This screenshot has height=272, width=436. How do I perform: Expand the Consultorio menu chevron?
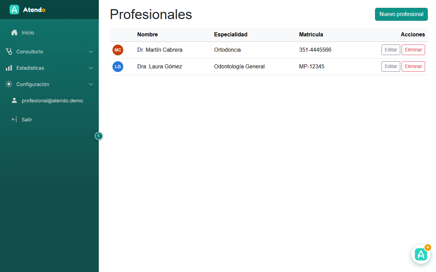[91, 52]
